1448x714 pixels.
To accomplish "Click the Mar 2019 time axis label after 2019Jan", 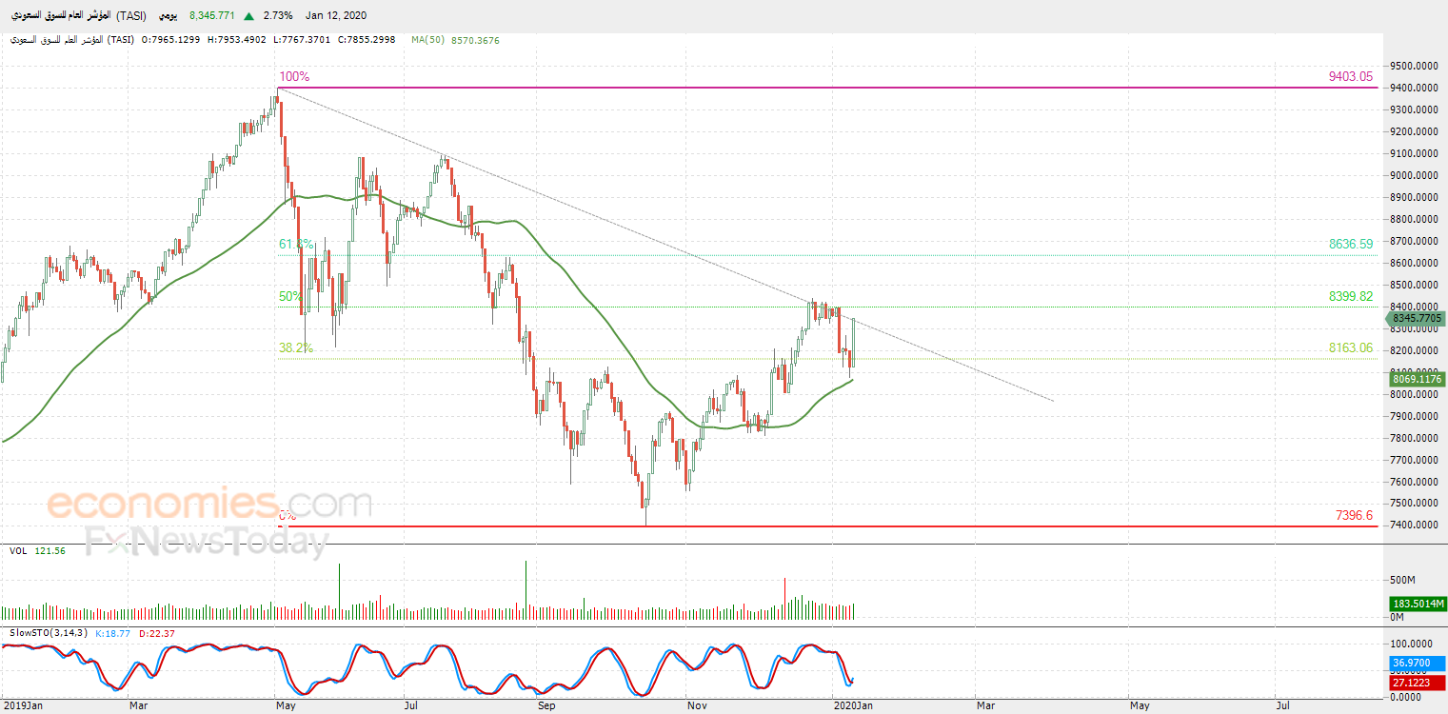I will [138, 705].
